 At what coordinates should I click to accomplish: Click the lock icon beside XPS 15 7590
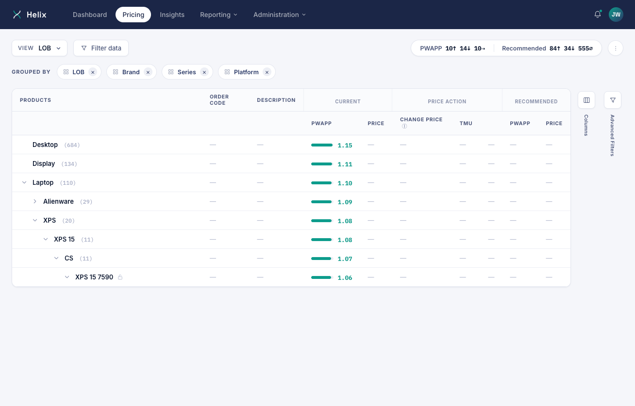[x=120, y=277]
